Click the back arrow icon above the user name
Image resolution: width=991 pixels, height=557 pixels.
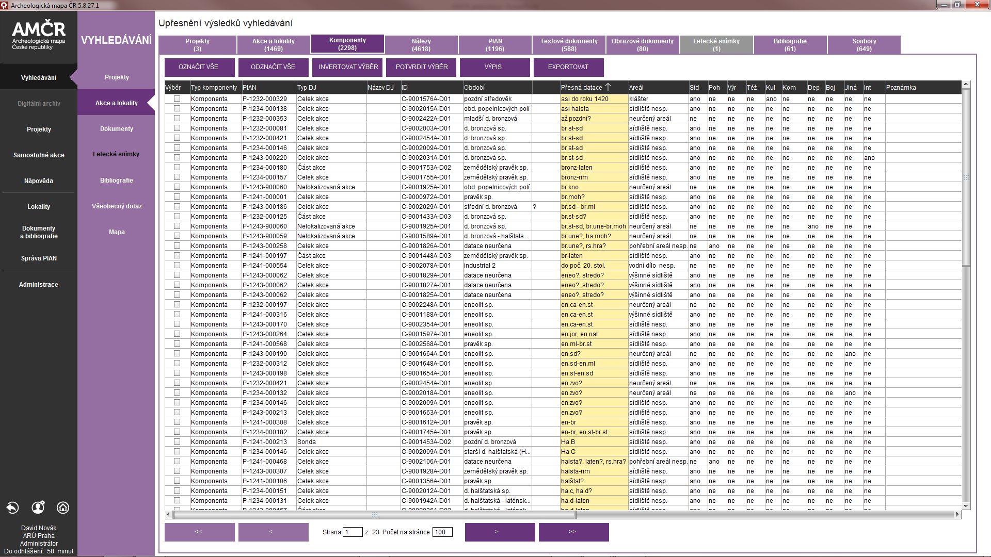click(x=12, y=507)
